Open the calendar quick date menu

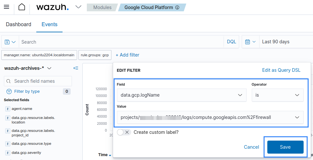pos(250,42)
